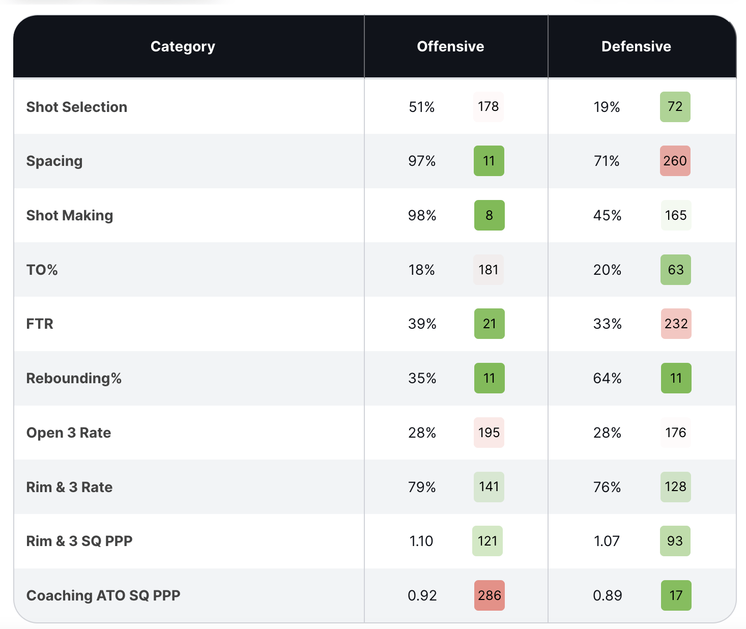Select the Rebounding% row label
Screen dimensions: 746x629
[x=74, y=378]
